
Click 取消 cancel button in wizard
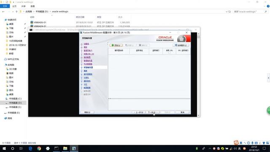click(x=183, y=112)
